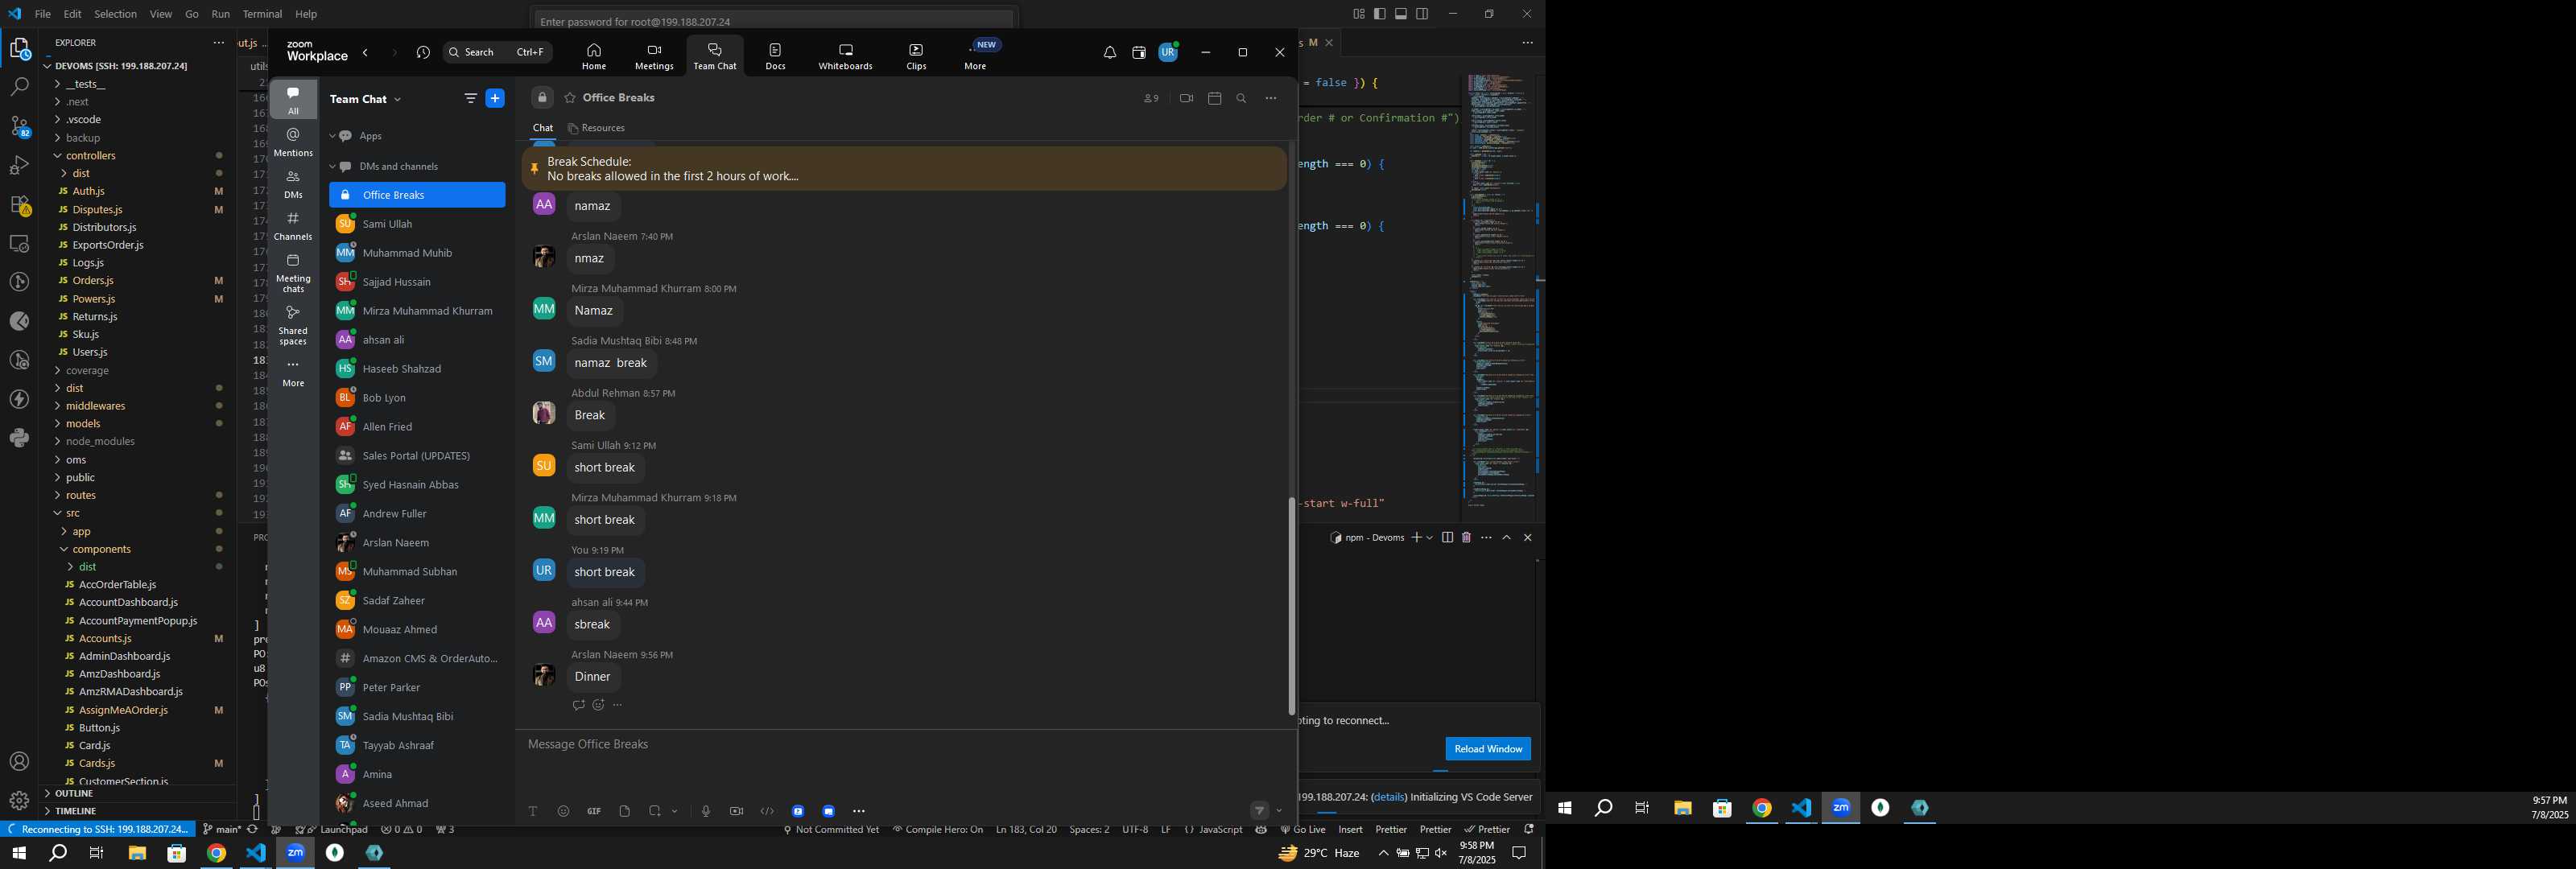The height and width of the screenshot is (869, 2576).
Task: Open VS Code Search view
Action: click(19, 88)
